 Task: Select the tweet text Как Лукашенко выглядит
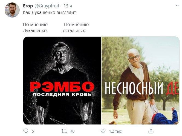(50, 12)
